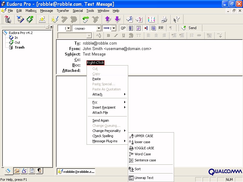
Task: Click the Send button
Action: point(189,28)
